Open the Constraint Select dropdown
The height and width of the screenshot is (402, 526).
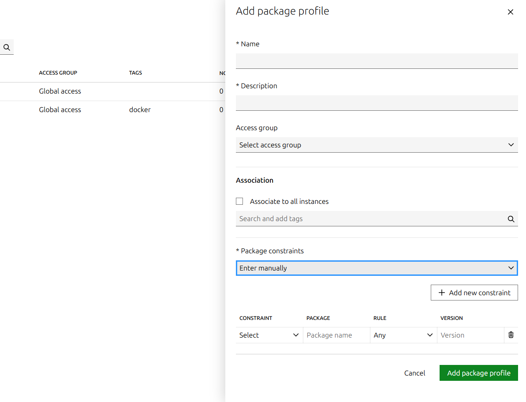tap(269, 335)
